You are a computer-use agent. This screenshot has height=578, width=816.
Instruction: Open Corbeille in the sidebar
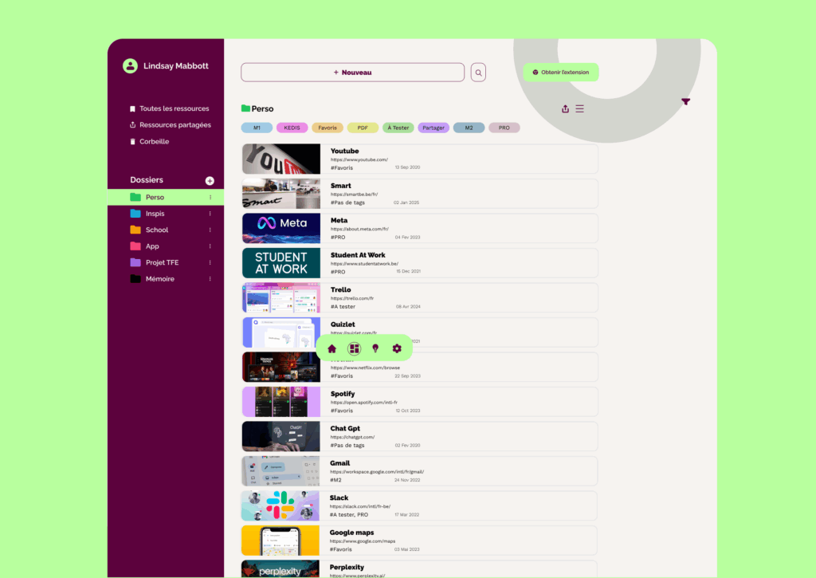[x=154, y=141]
